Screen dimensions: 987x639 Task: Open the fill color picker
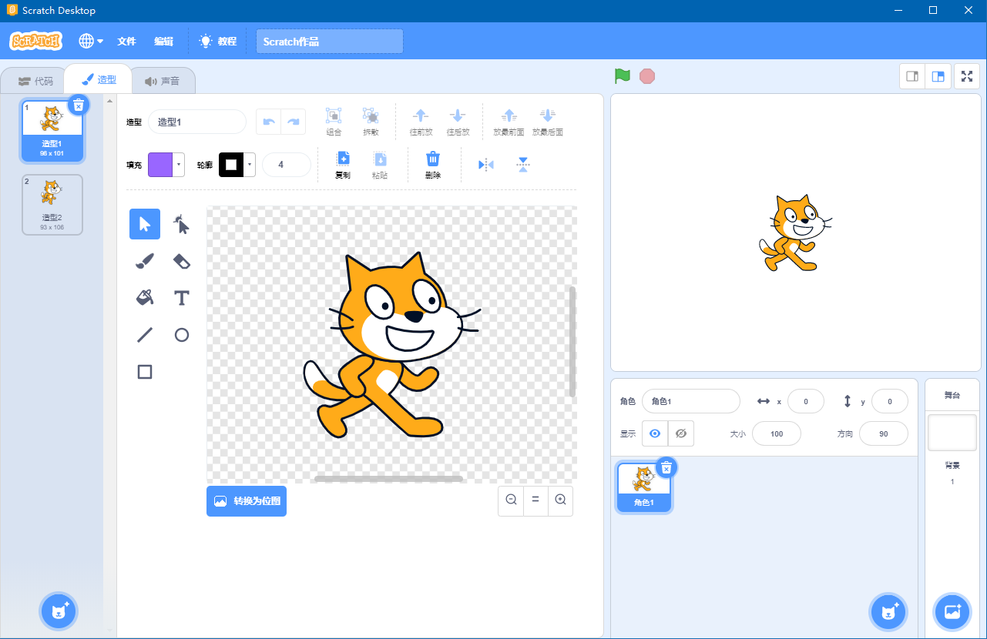pyautogui.click(x=166, y=164)
